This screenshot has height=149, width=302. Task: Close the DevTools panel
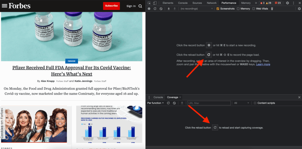299,3
